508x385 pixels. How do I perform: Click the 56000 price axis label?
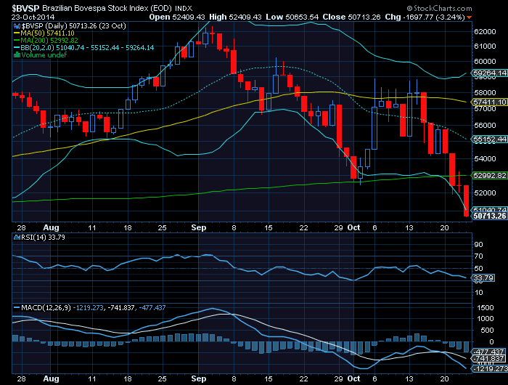pyautogui.click(x=485, y=125)
